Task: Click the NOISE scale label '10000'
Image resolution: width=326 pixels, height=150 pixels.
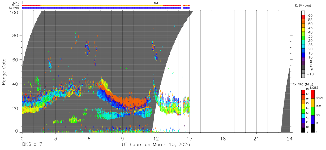Action: pyautogui.click(x=319, y=98)
